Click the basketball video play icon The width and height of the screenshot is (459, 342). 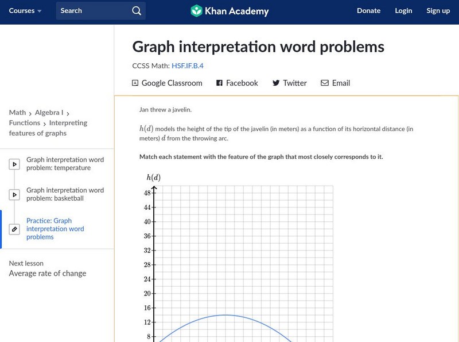click(14, 195)
